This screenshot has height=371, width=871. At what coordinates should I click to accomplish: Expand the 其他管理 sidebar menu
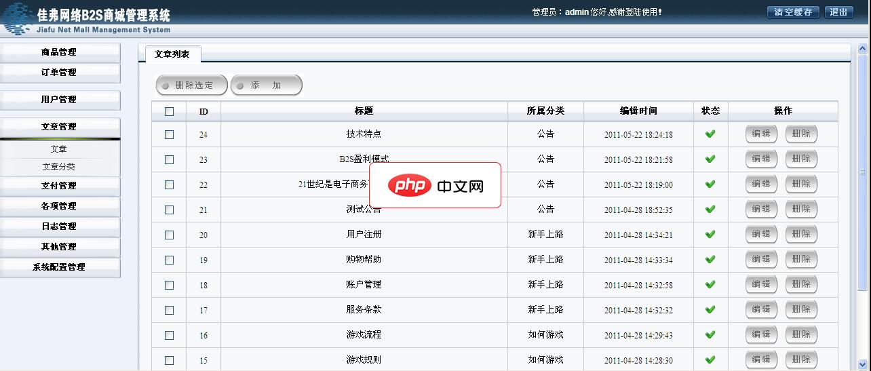pos(60,247)
